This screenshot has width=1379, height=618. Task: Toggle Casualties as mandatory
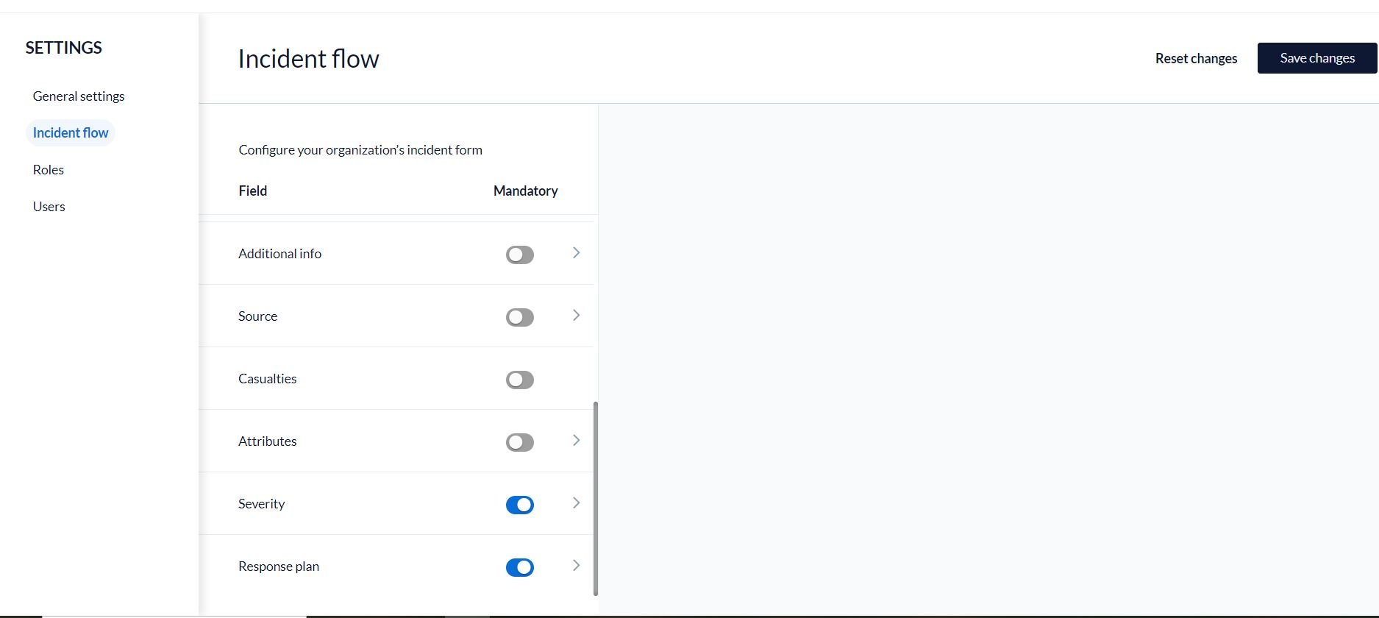pos(519,380)
